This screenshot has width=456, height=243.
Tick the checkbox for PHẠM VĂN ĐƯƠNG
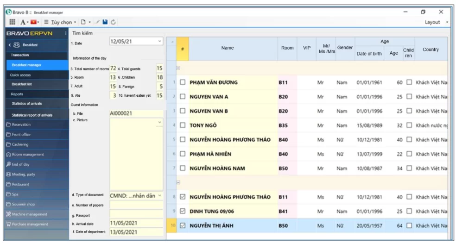point(183,83)
